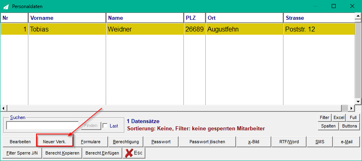Click the e-Mail button
The width and height of the screenshot is (362, 161).
coord(346,142)
